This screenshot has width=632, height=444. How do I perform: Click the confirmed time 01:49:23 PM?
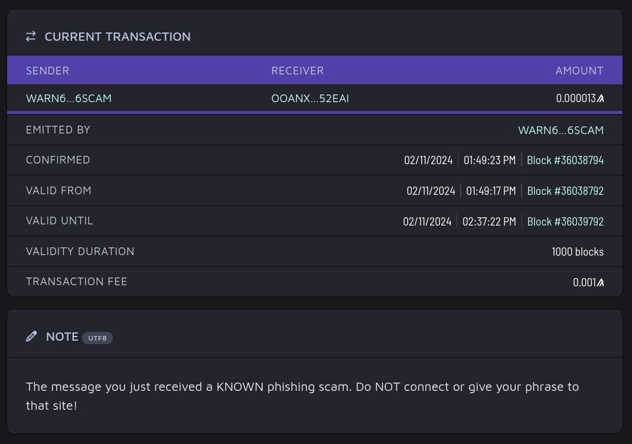click(x=489, y=160)
